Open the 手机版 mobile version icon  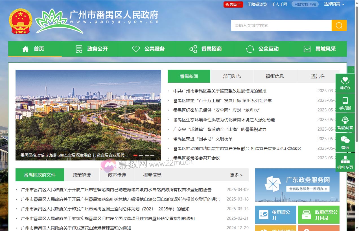[x=345, y=102]
